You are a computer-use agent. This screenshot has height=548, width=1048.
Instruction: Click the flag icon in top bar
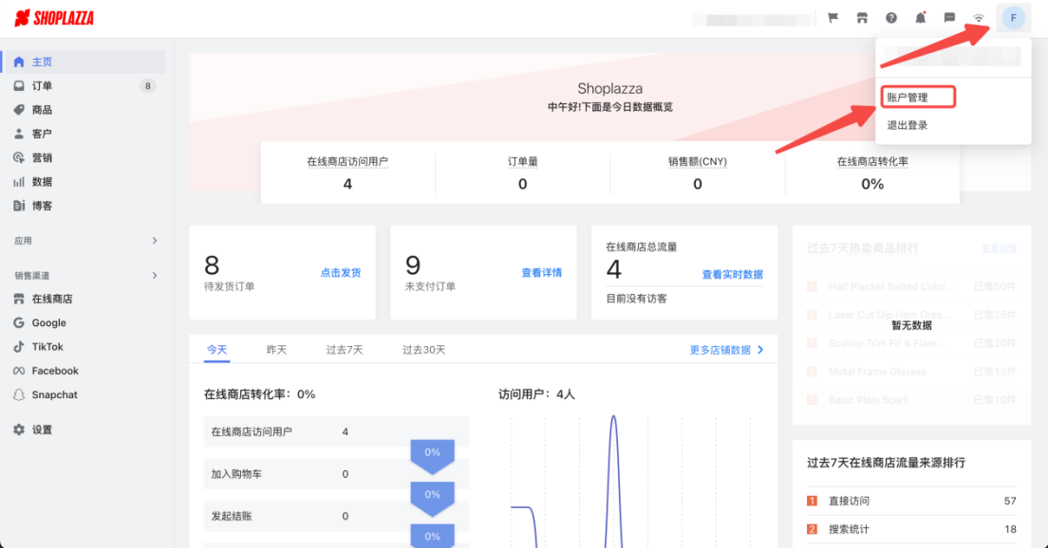[x=833, y=18]
